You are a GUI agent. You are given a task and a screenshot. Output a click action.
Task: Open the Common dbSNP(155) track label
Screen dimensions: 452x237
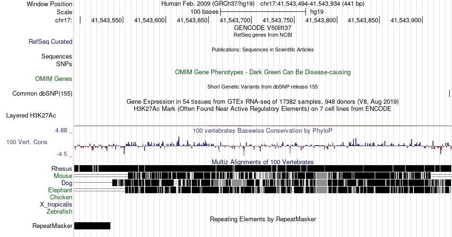(x=42, y=93)
